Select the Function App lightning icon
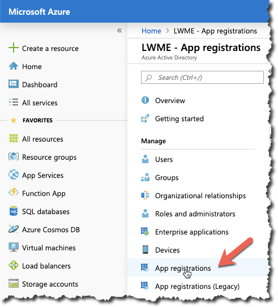 [14, 193]
